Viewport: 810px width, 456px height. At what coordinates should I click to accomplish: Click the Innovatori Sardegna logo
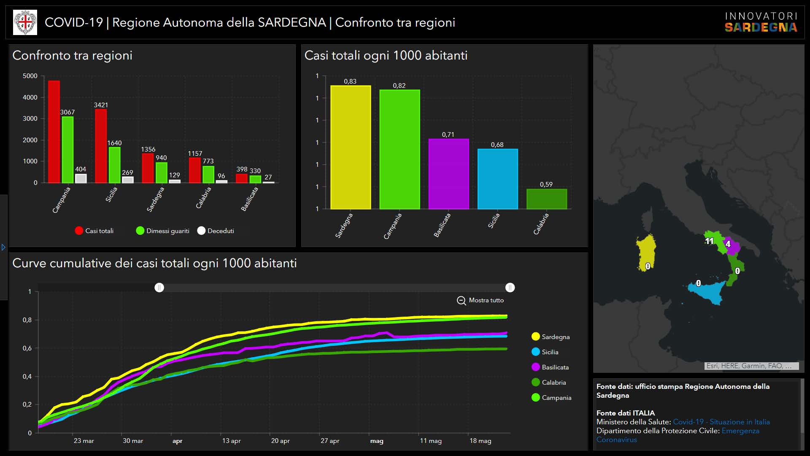click(x=761, y=22)
